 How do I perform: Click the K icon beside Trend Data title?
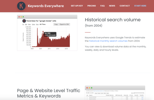click(24, 21)
